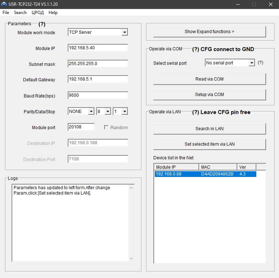Expand the Select serial port dropdown
Screen dimensions: 279x278
click(251, 63)
